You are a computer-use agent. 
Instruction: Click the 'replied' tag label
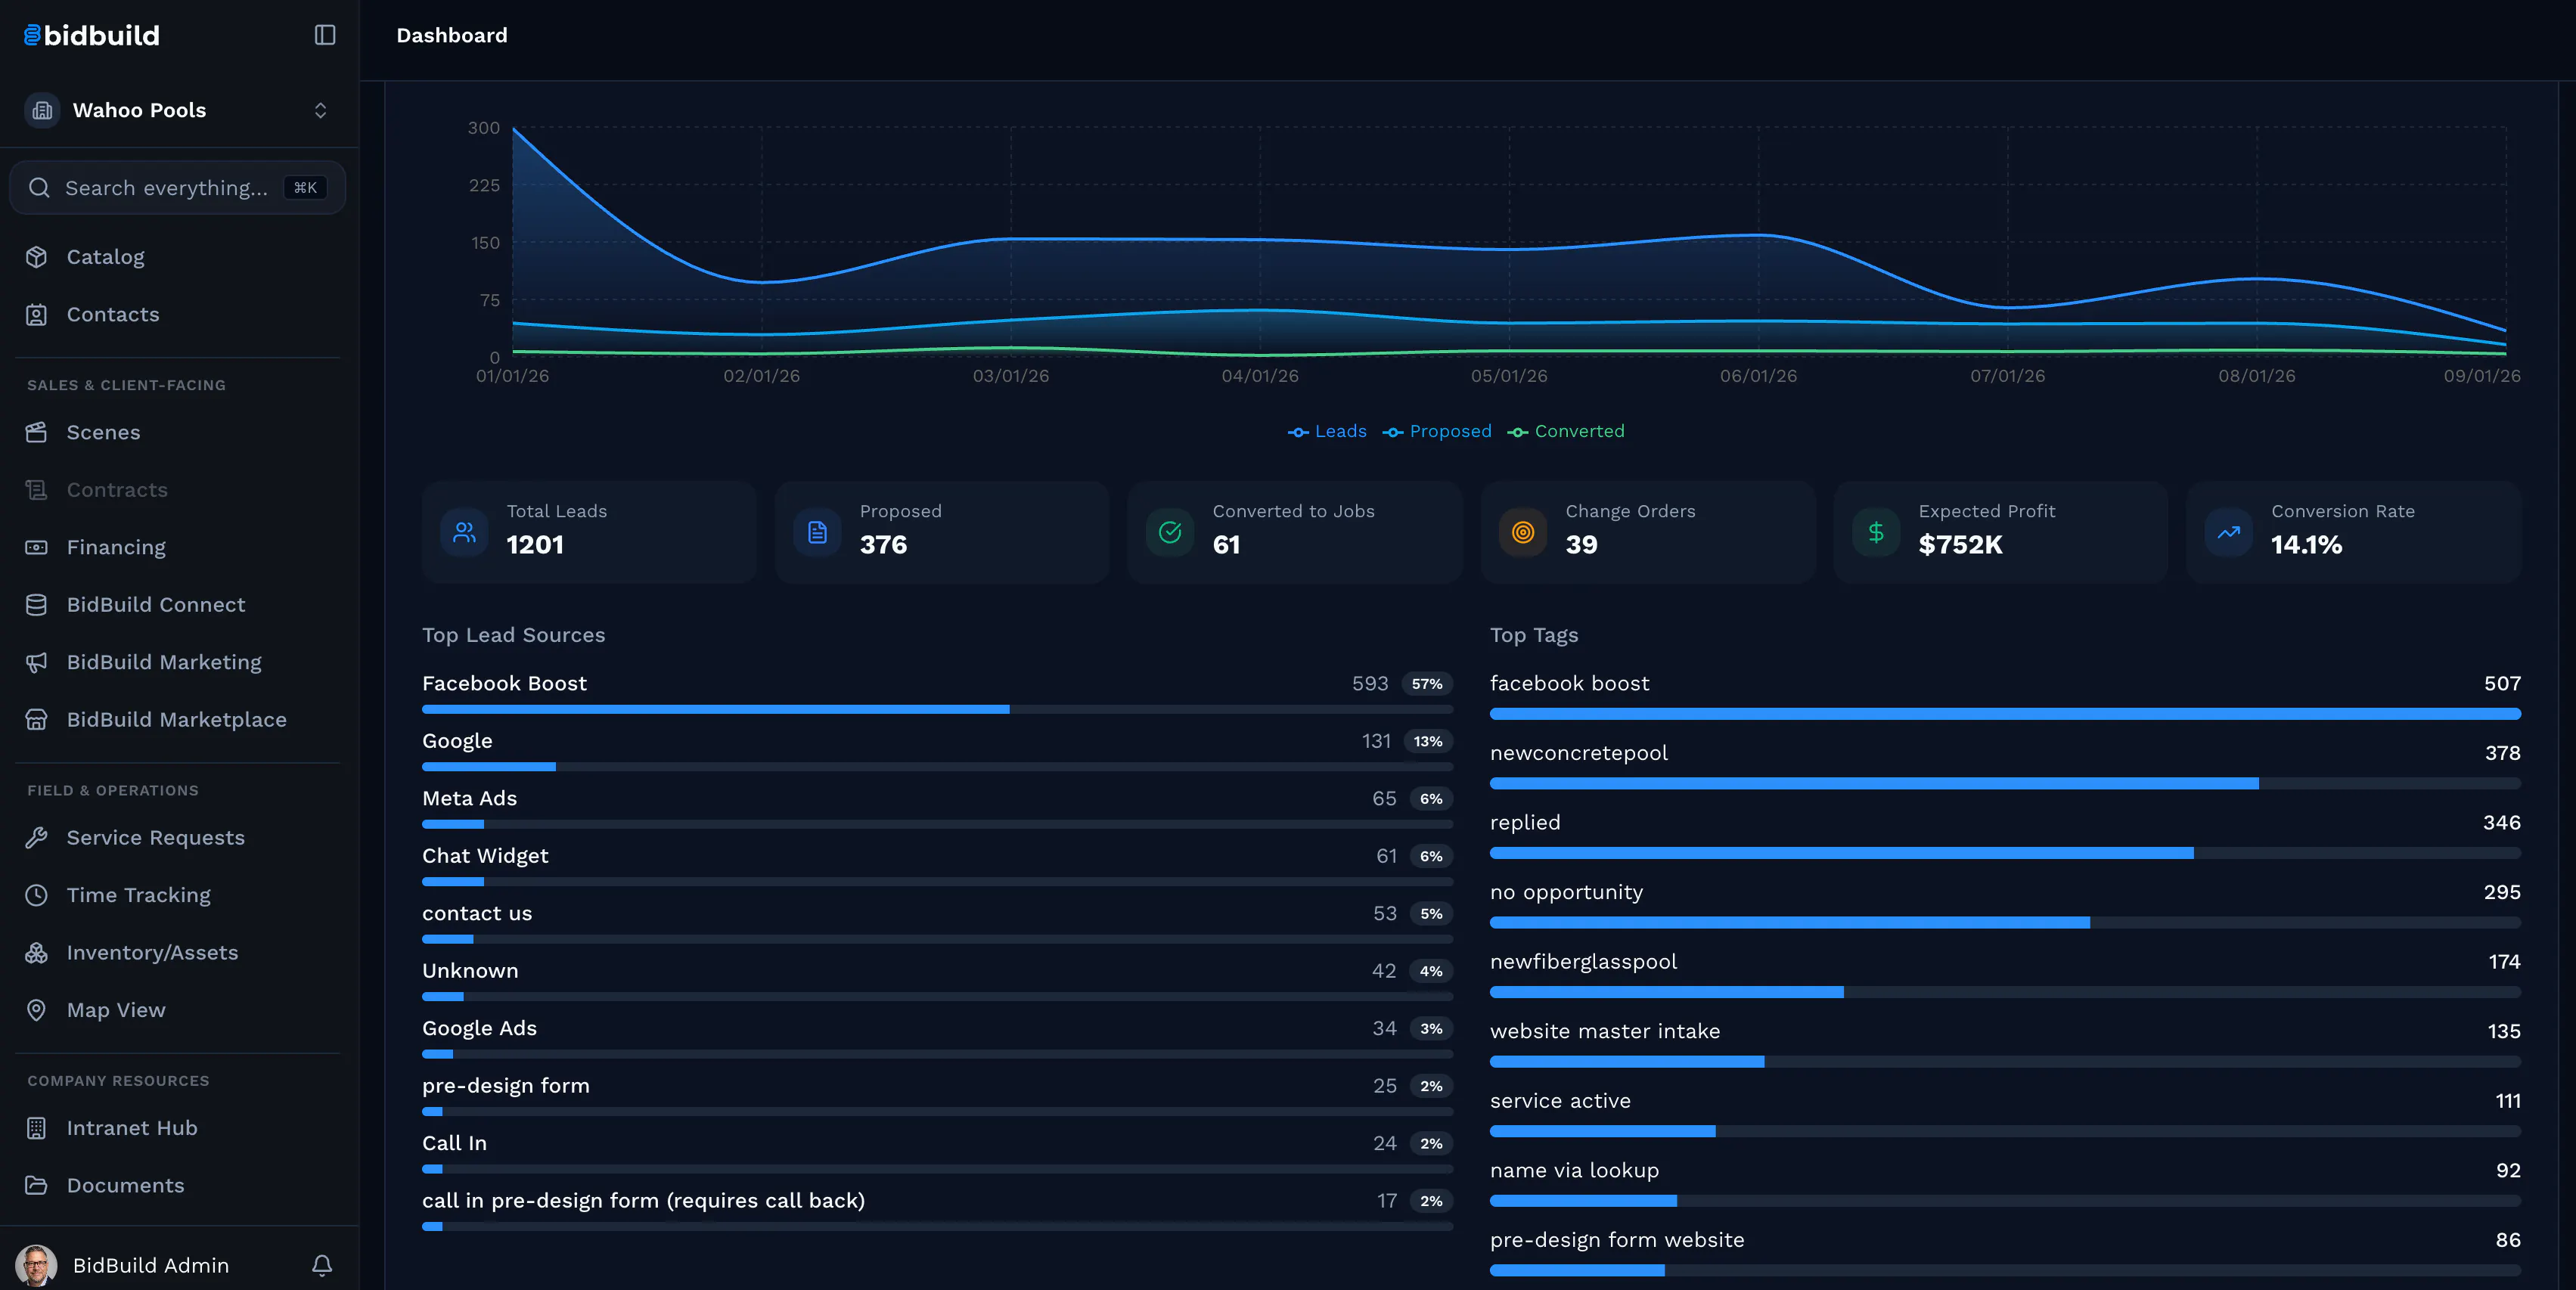tap(1525, 822)
